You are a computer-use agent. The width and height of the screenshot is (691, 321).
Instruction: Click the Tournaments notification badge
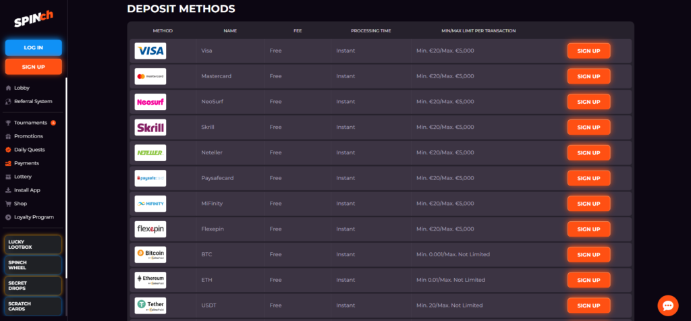(53, 123)
